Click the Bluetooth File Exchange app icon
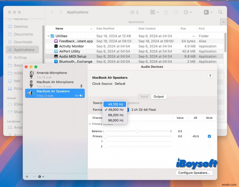This screenshot has width=239, height=187. pyautogui.click(x=56, y=61)
